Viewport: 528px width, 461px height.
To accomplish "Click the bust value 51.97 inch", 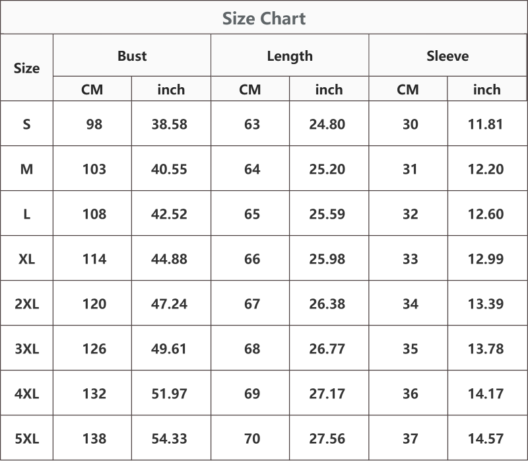I will (x=170, y=394).
